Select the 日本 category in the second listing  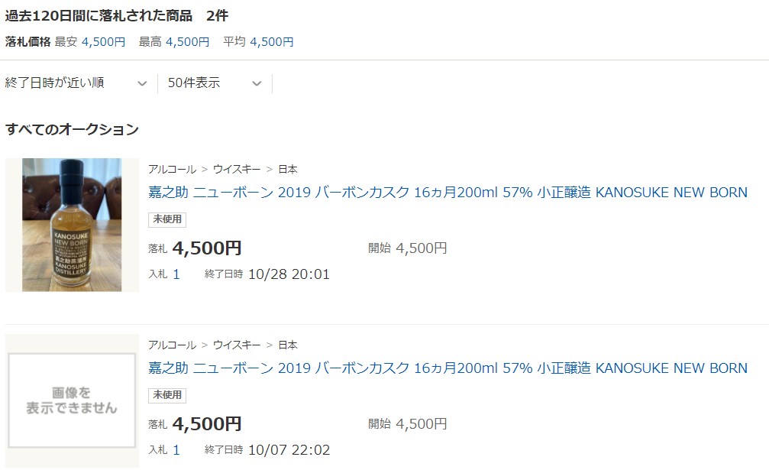(x=288, y=345)
